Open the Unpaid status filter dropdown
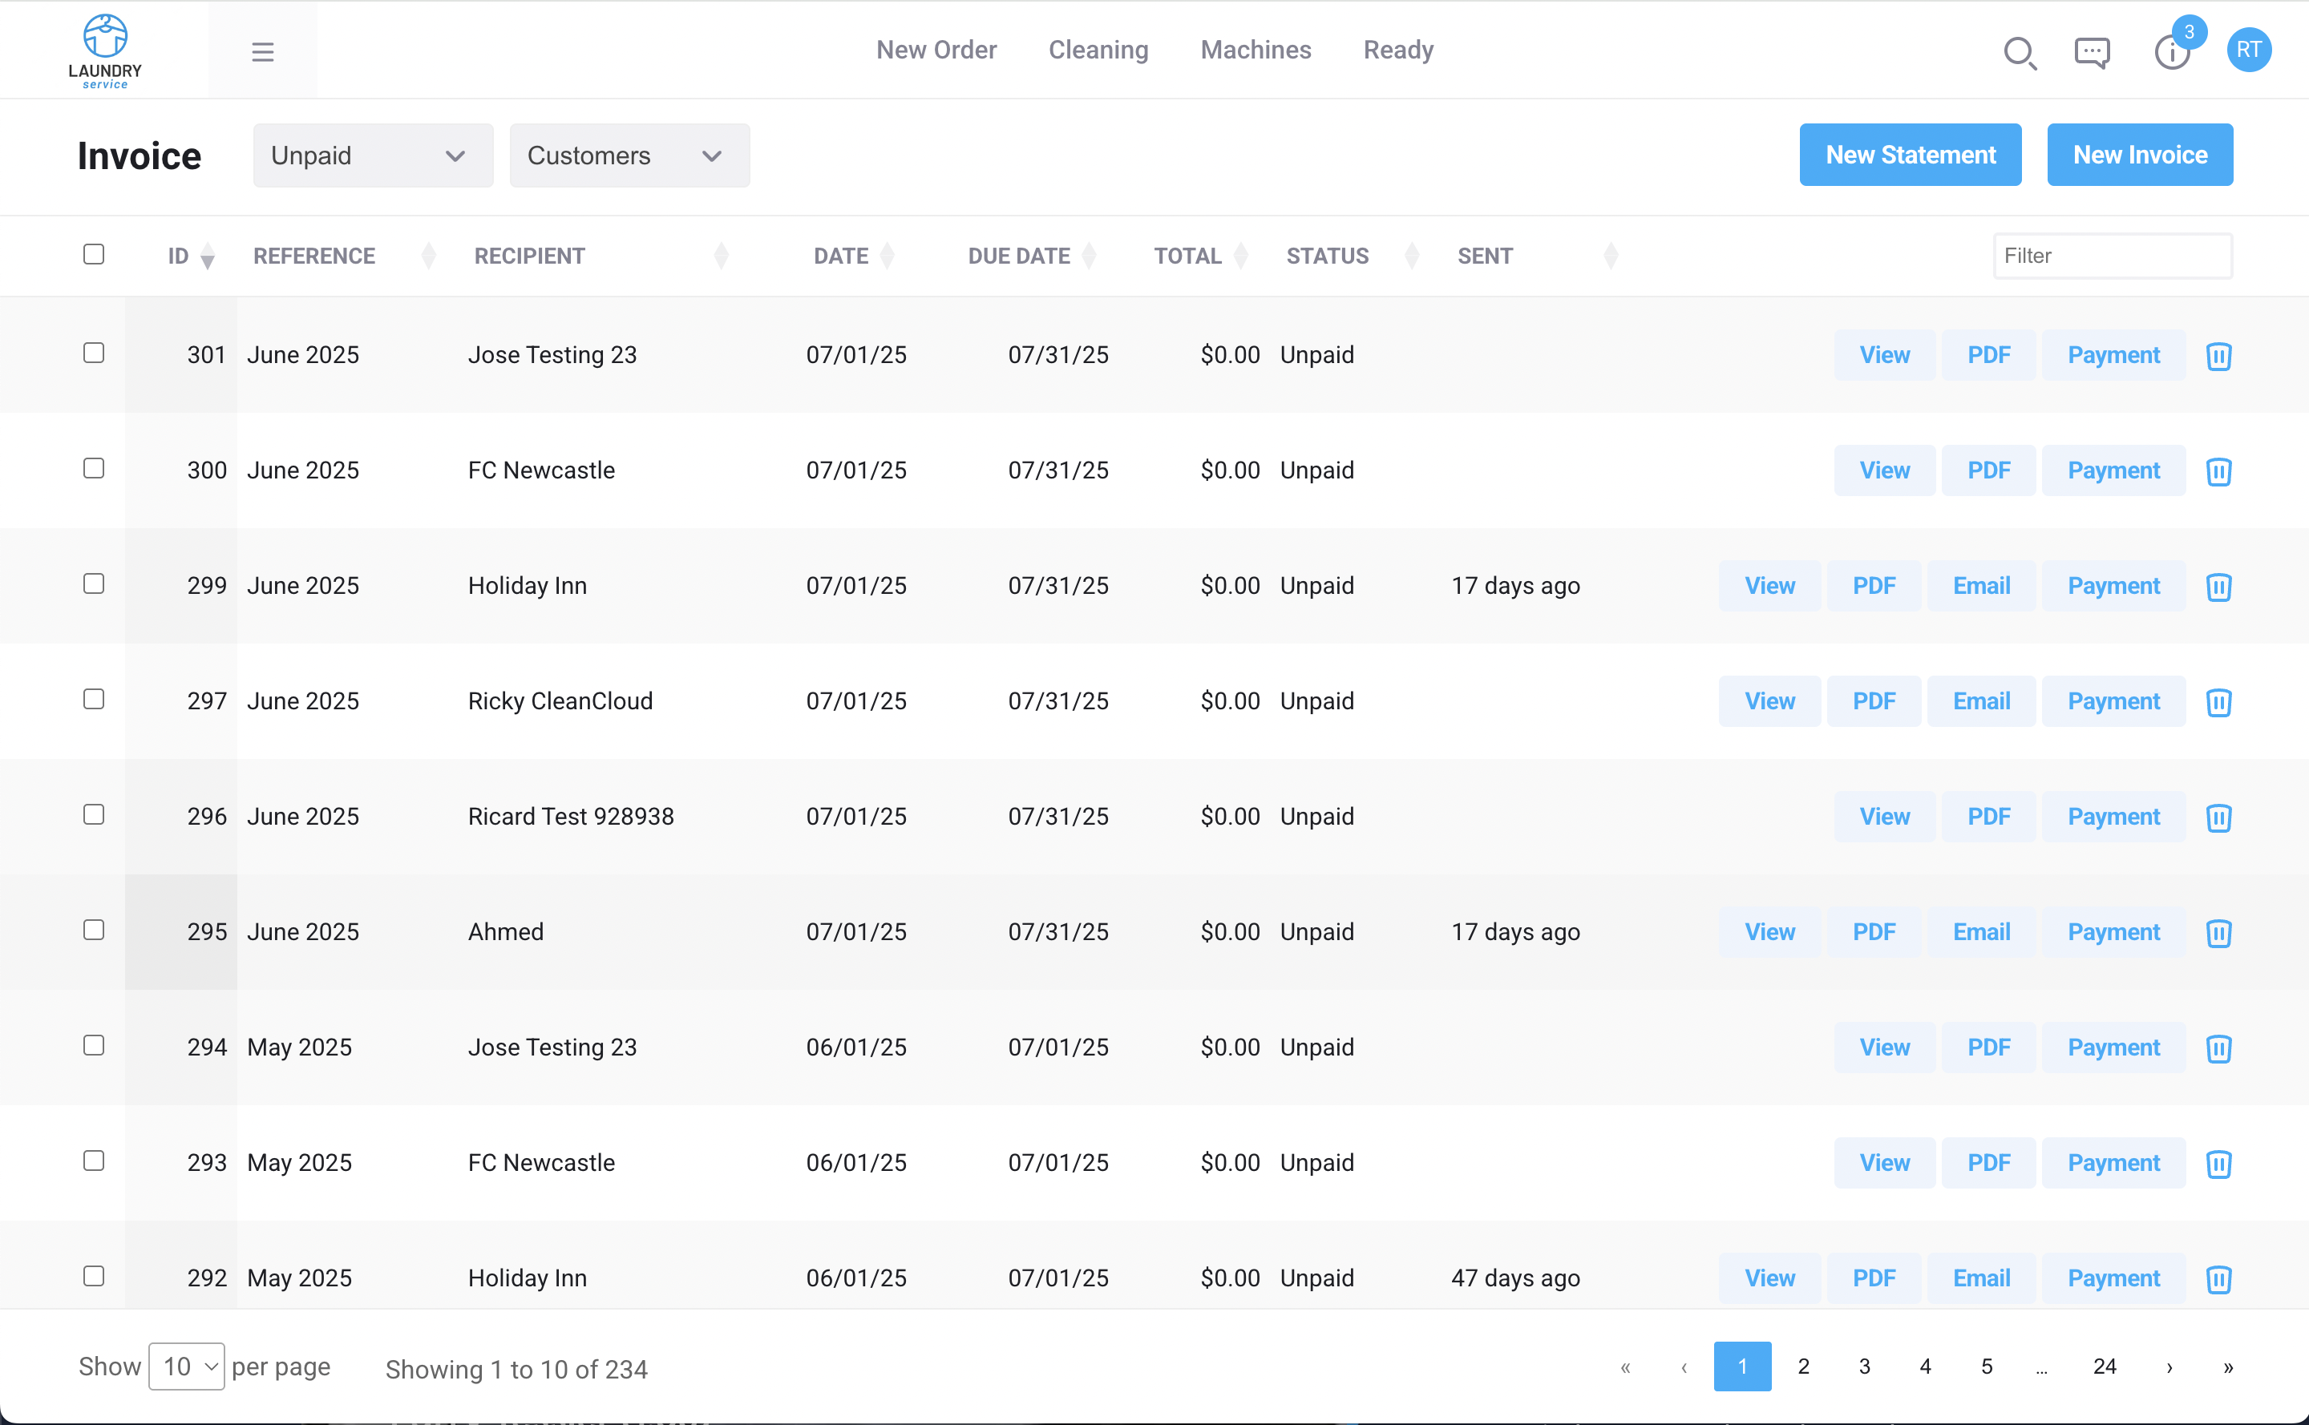The width and height of the screenshot is (2309, 1425). 373,155
